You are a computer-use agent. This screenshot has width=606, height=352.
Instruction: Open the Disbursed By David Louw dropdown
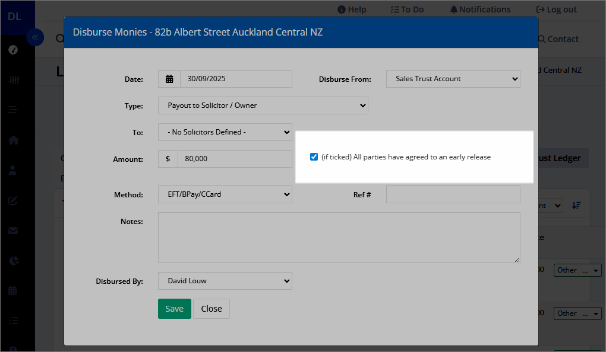tap(225, 281)
